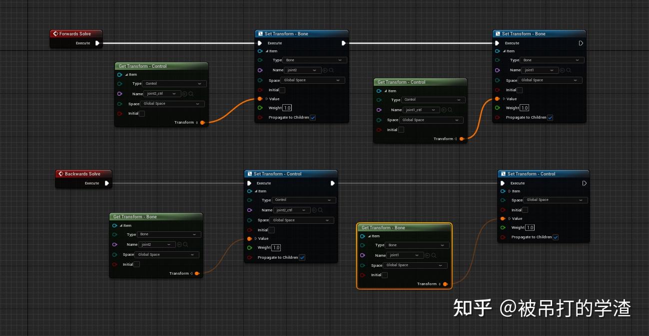Viewport: 649px width, 336px height.
Task: Click the Weight 1.0 value slider on Set Transform - Control
Action: (x=275, y=247)
